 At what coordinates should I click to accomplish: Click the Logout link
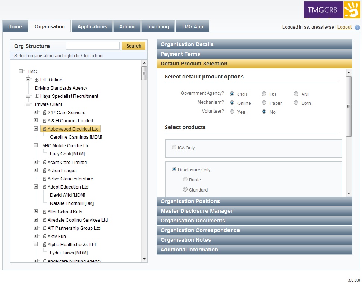point(344,27)
